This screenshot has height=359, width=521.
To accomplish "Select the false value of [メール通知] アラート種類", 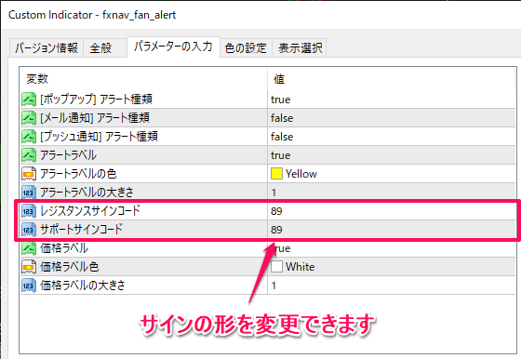I will pyautogui.click(x=282, y=118).
